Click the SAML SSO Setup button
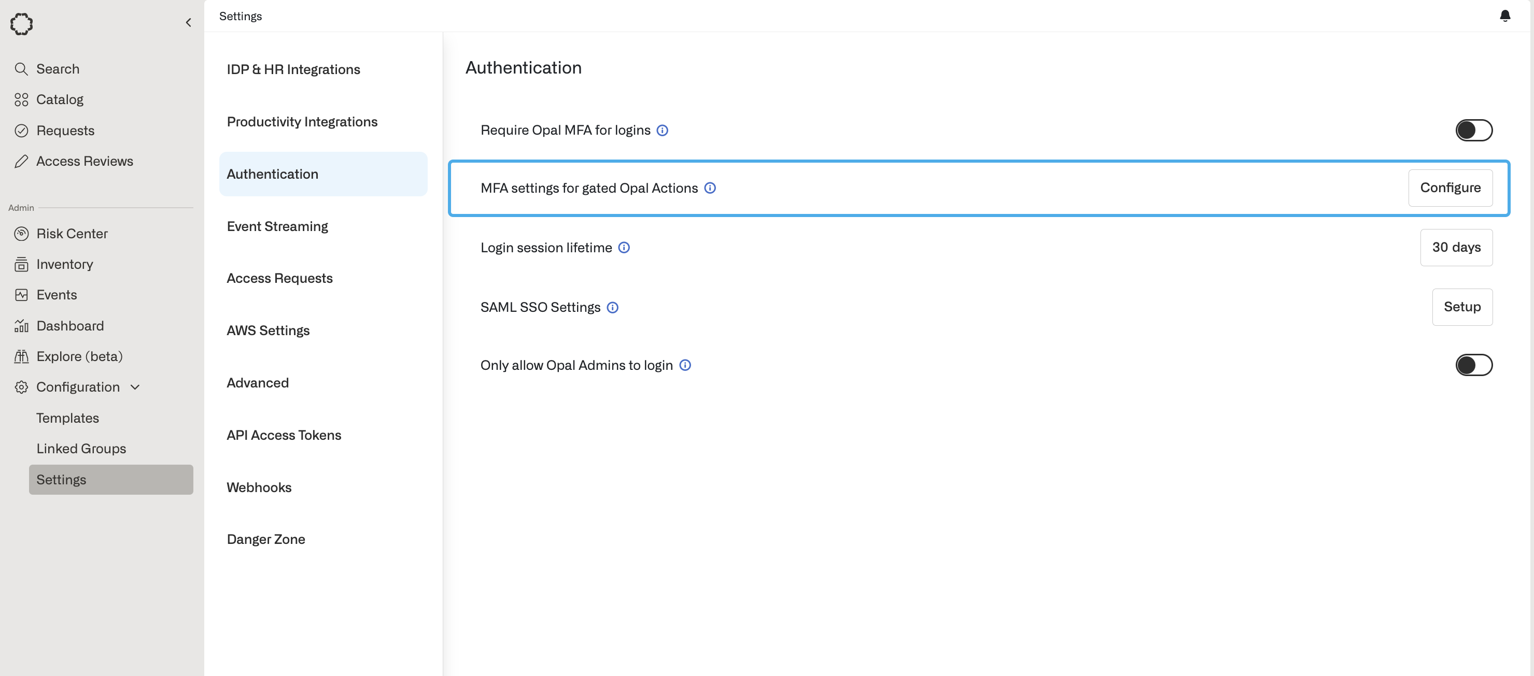The width and height of the screenshot is (1534, 676). click(1461, 307)
